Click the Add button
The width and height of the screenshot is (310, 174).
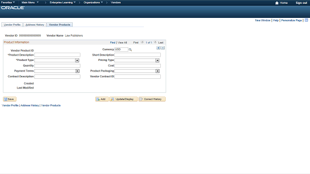102,99
